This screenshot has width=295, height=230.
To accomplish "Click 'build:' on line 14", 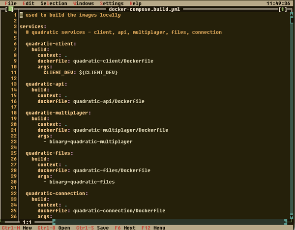I will pyautogui.click(x=40, y=90).
